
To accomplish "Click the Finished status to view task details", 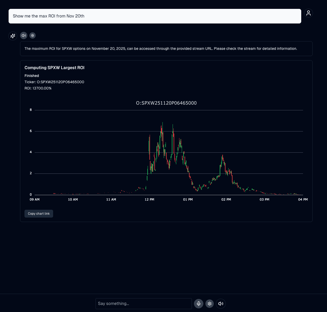I will (32, 76).
